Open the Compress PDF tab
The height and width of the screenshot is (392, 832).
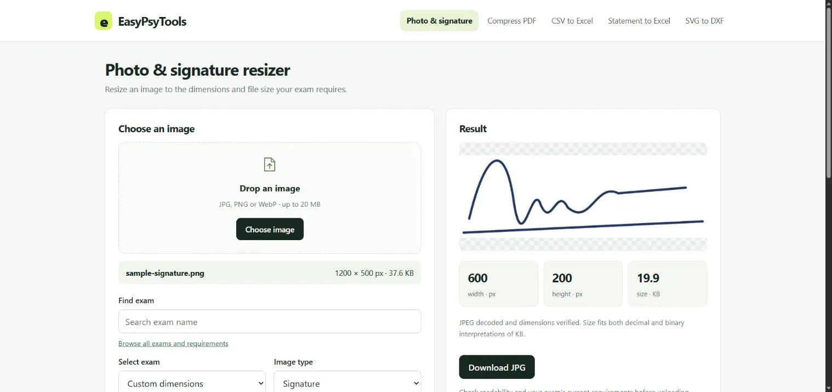tap(512, 21)
